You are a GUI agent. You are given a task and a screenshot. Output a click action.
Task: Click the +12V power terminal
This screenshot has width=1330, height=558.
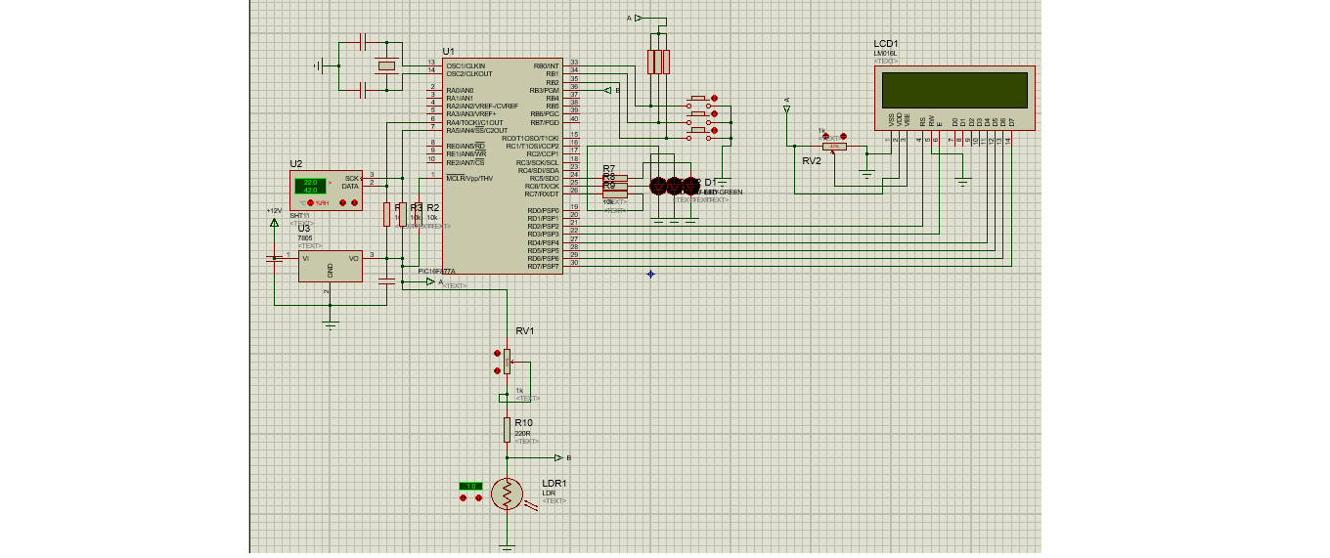pos(274,222)
